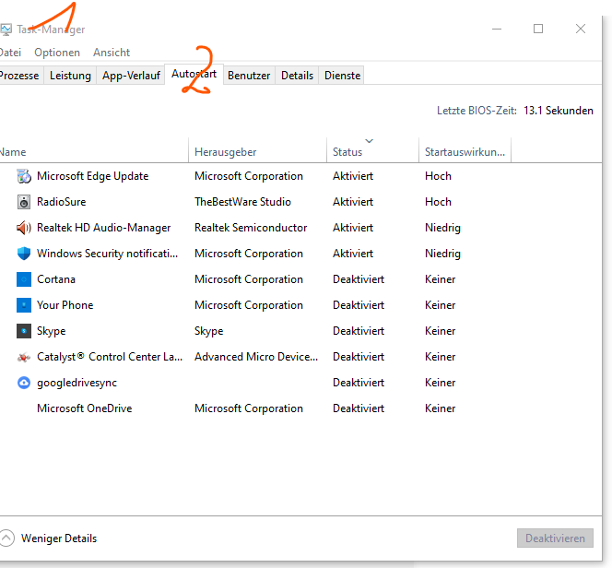
Task: Select the Realtek HD Audio-Manager entry
Action: (x=104, y=228)
